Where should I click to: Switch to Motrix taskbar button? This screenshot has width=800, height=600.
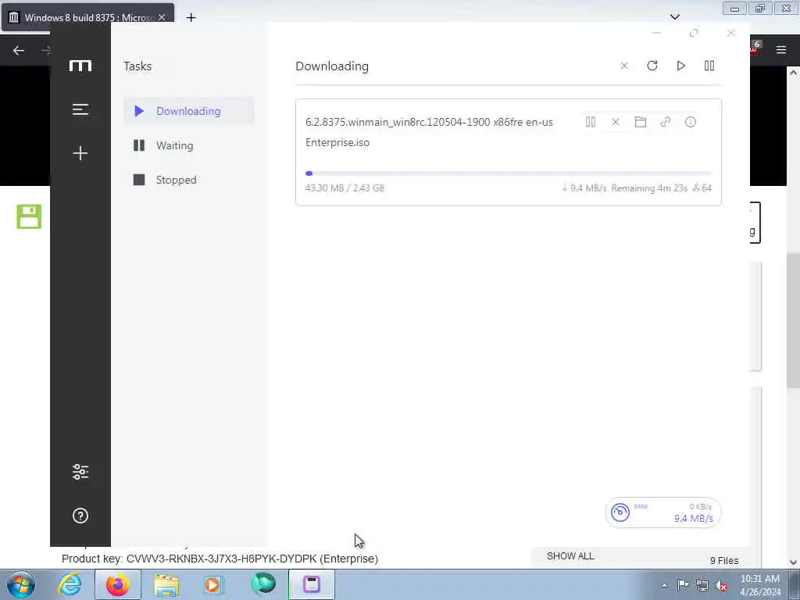[x=312, y=584]
